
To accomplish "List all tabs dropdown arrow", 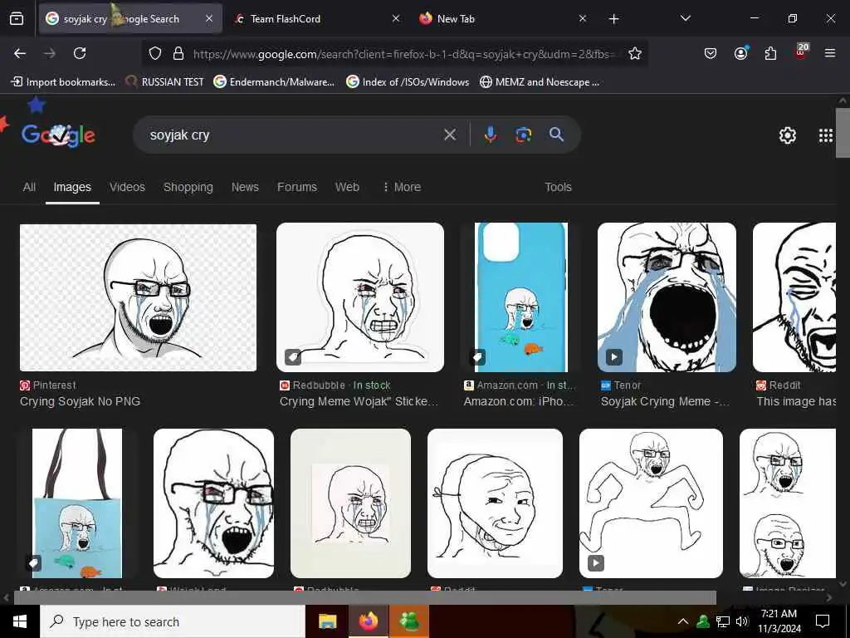I will pyautogui.click(x=685, y=18).
